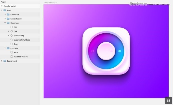Select the Super colorful base layer

click(x=22, y=40)
